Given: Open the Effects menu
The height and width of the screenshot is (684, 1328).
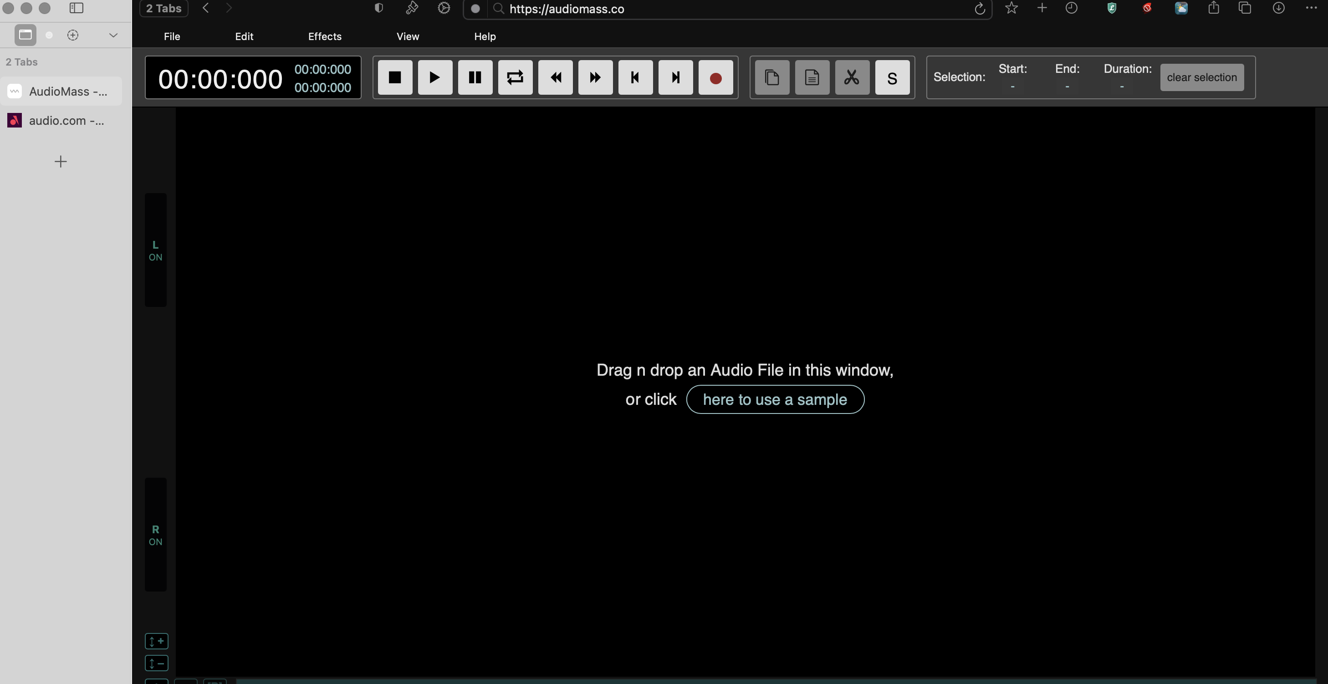Looking at the screenshot, I should [325, 36].
